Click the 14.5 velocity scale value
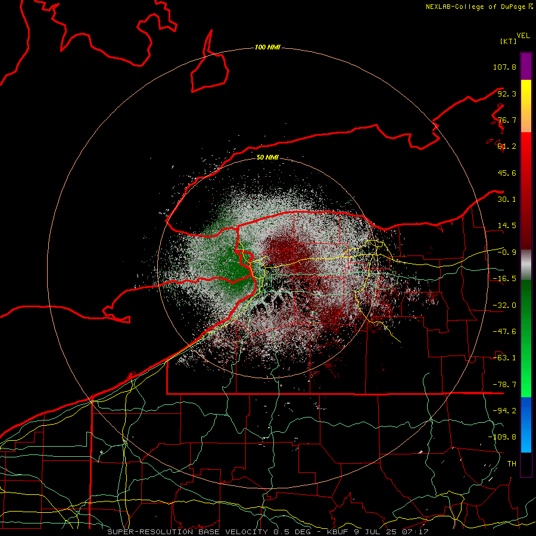This screenshot has width=536, height=536. click(507, 226)
